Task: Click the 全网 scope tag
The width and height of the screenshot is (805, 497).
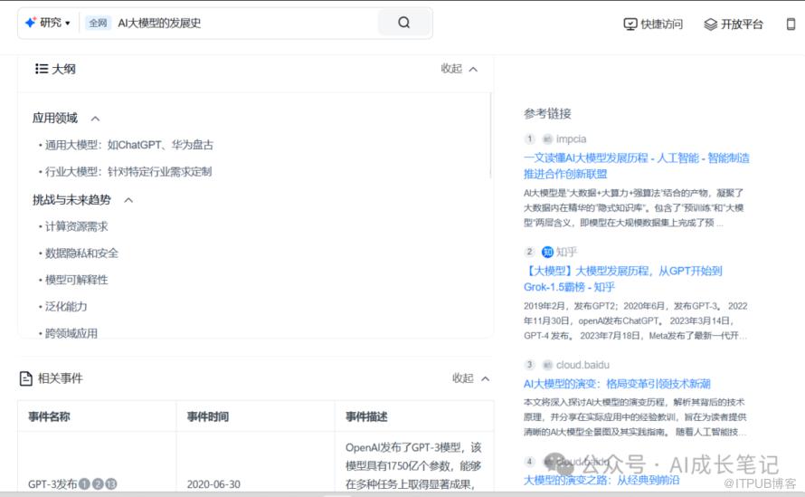Action: 98,23
